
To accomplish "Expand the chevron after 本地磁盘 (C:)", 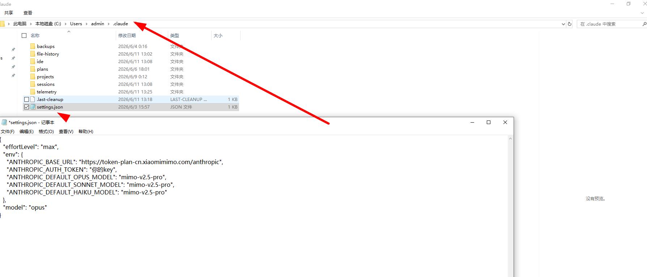I will pyautogui.click(x=65, y=24).
